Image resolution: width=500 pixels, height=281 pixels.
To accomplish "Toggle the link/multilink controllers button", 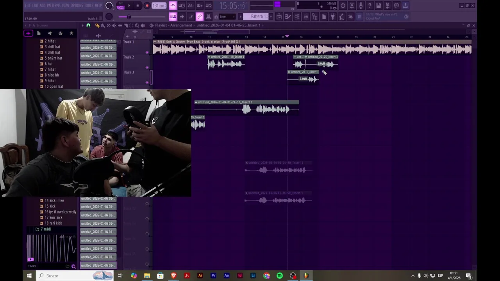I will 200,16.
